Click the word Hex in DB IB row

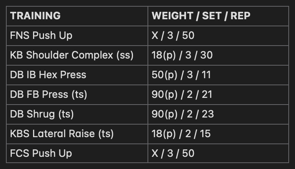48,75
